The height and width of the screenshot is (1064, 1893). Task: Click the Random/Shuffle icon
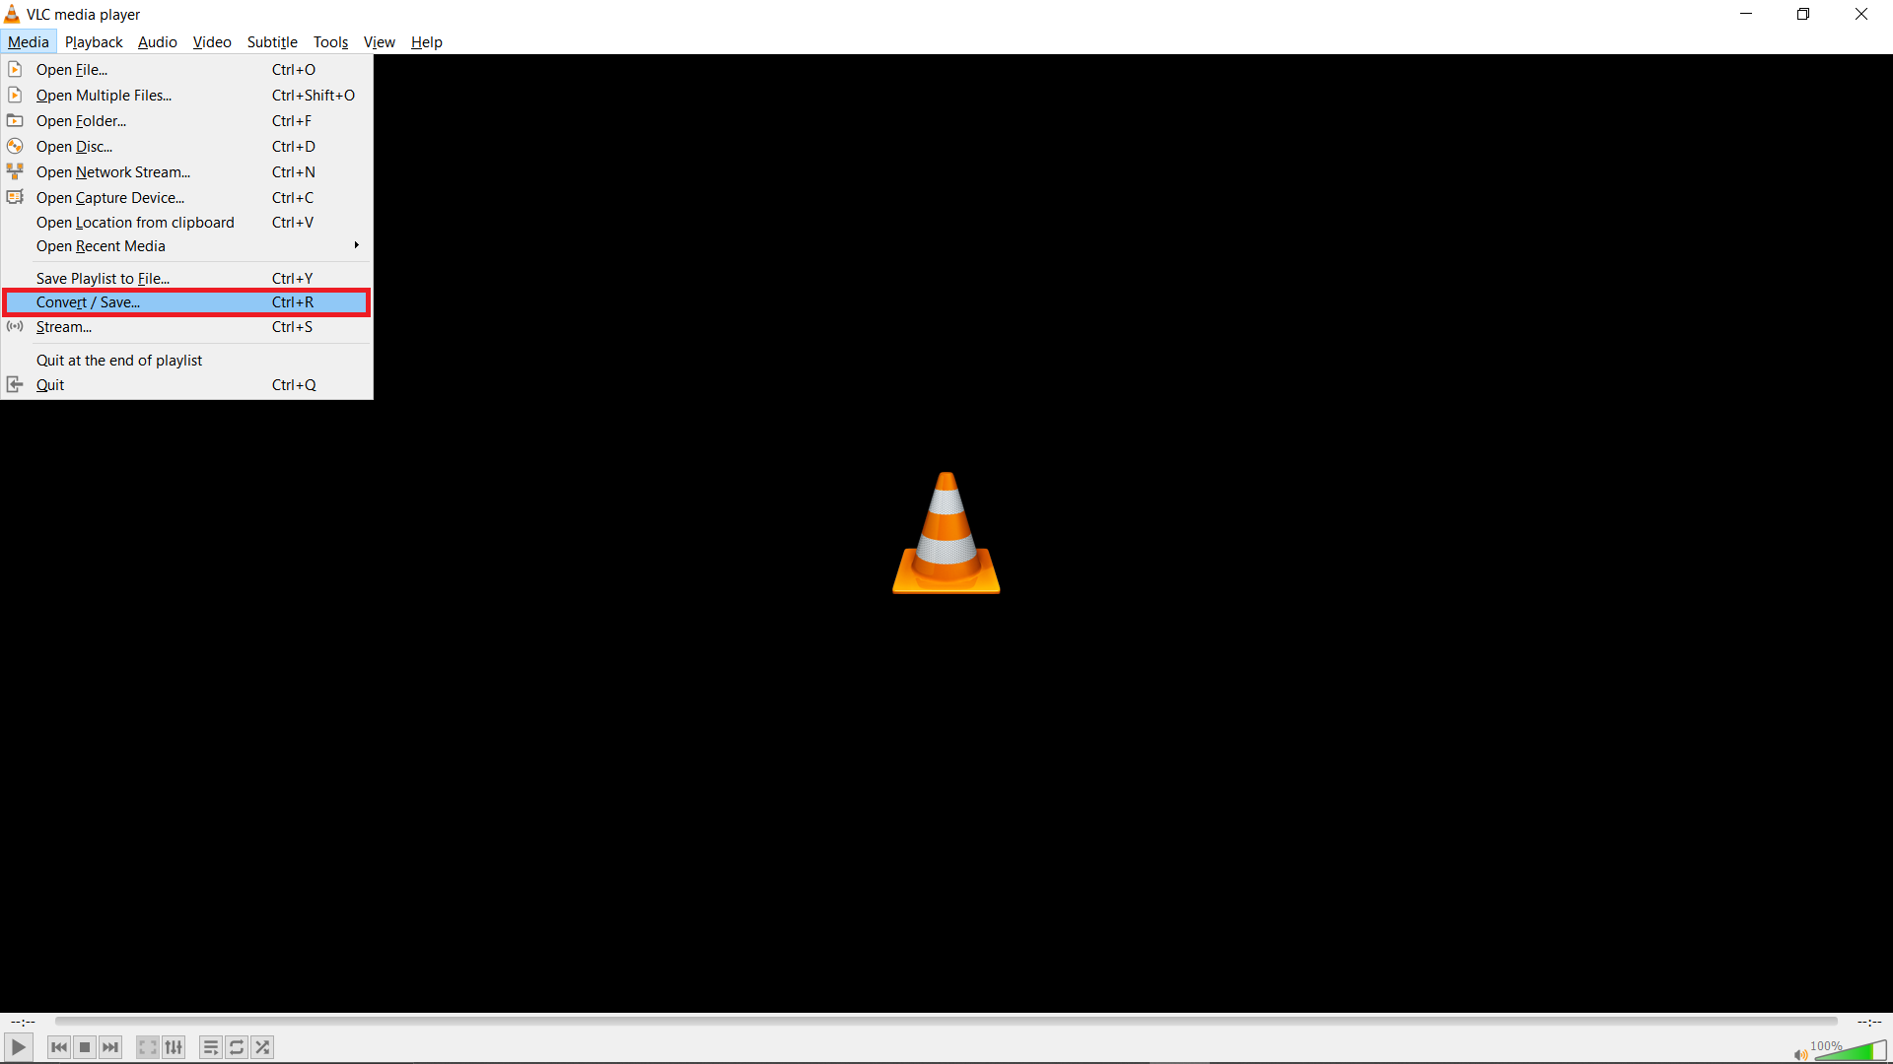[x=261, y=1047]
